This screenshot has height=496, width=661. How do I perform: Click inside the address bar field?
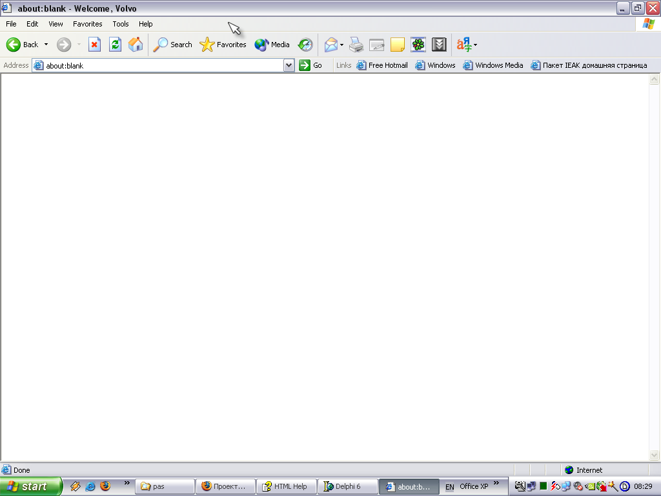161,65
